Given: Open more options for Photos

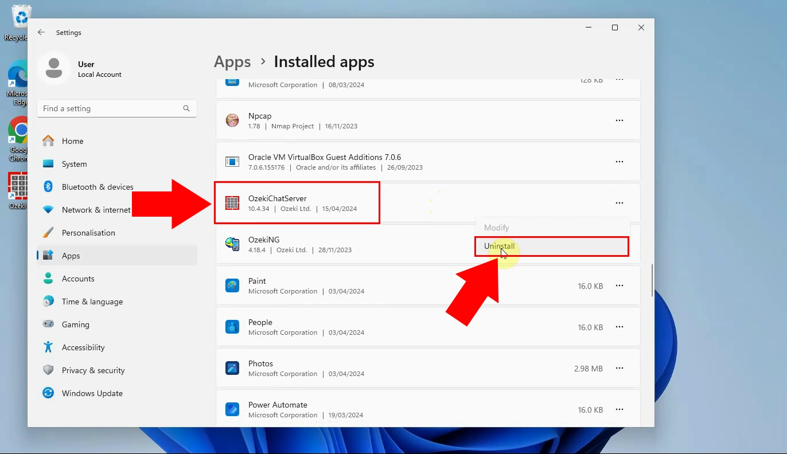Looking at the screenshot, I should 620,368.
